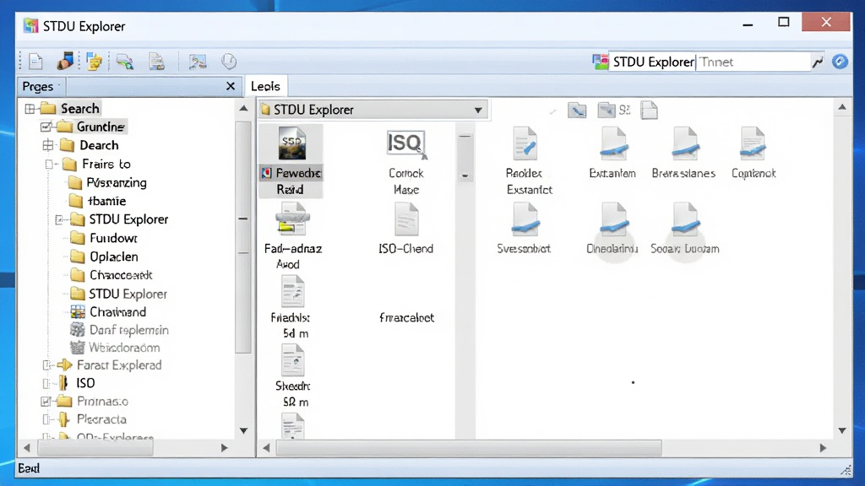Open the Dneabirou file

[613, 229]
